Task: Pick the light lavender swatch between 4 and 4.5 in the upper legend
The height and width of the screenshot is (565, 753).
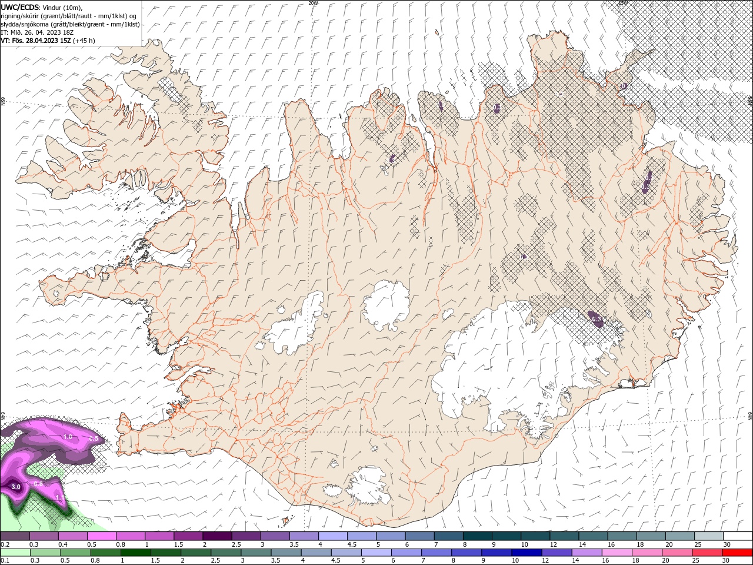Action: [x=332, y=536]
